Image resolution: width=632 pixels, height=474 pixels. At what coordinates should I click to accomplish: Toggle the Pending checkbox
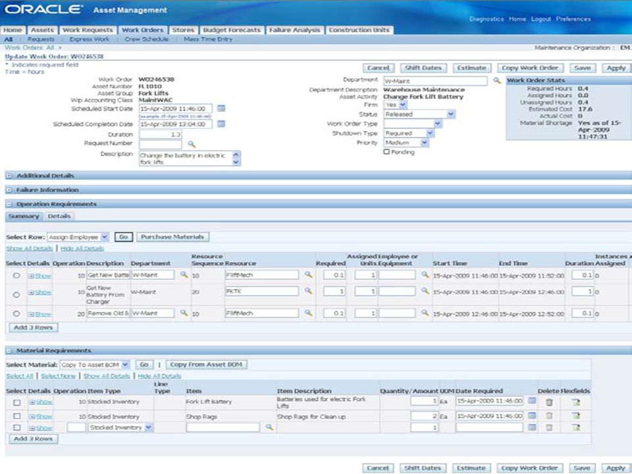click(x=386, y=152)
